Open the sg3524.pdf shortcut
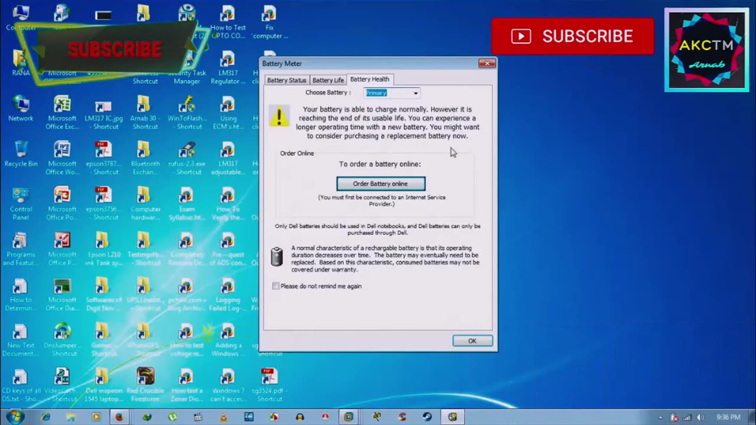This screenshot has height=425, width=756. [x=269, y=384]
